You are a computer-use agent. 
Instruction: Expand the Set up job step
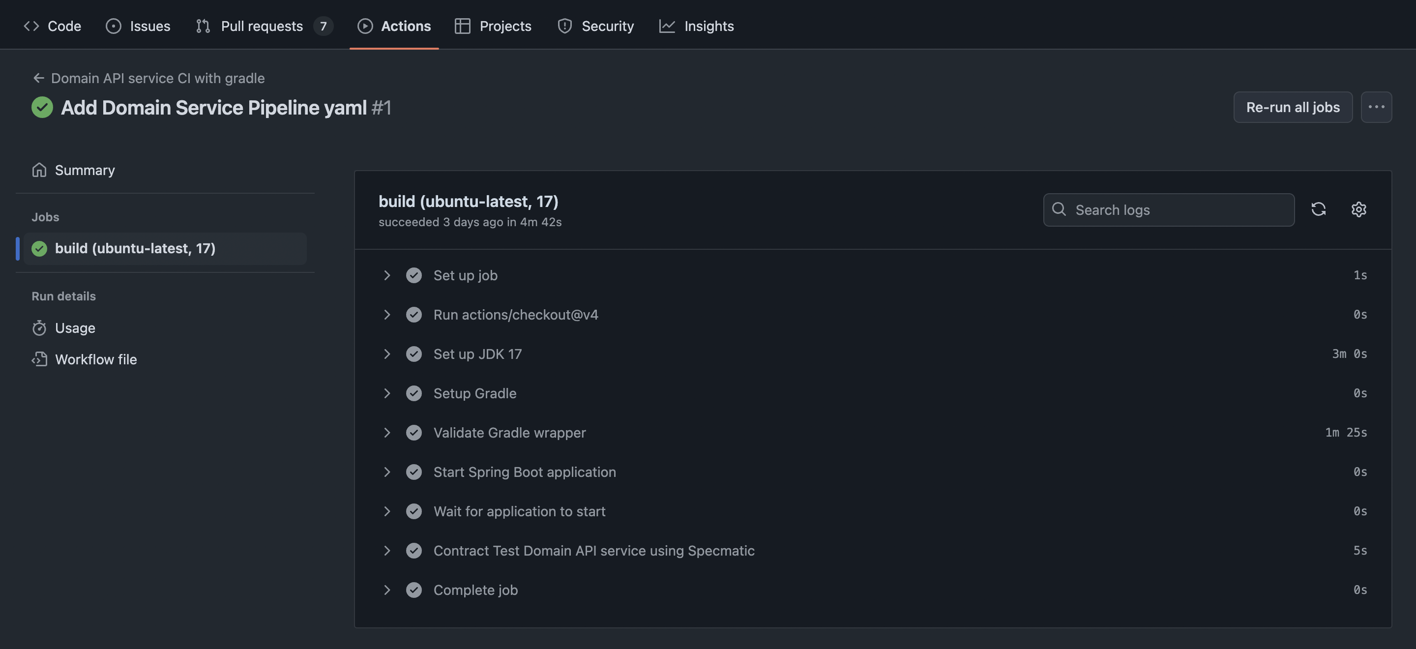click(x=387, y=275)
